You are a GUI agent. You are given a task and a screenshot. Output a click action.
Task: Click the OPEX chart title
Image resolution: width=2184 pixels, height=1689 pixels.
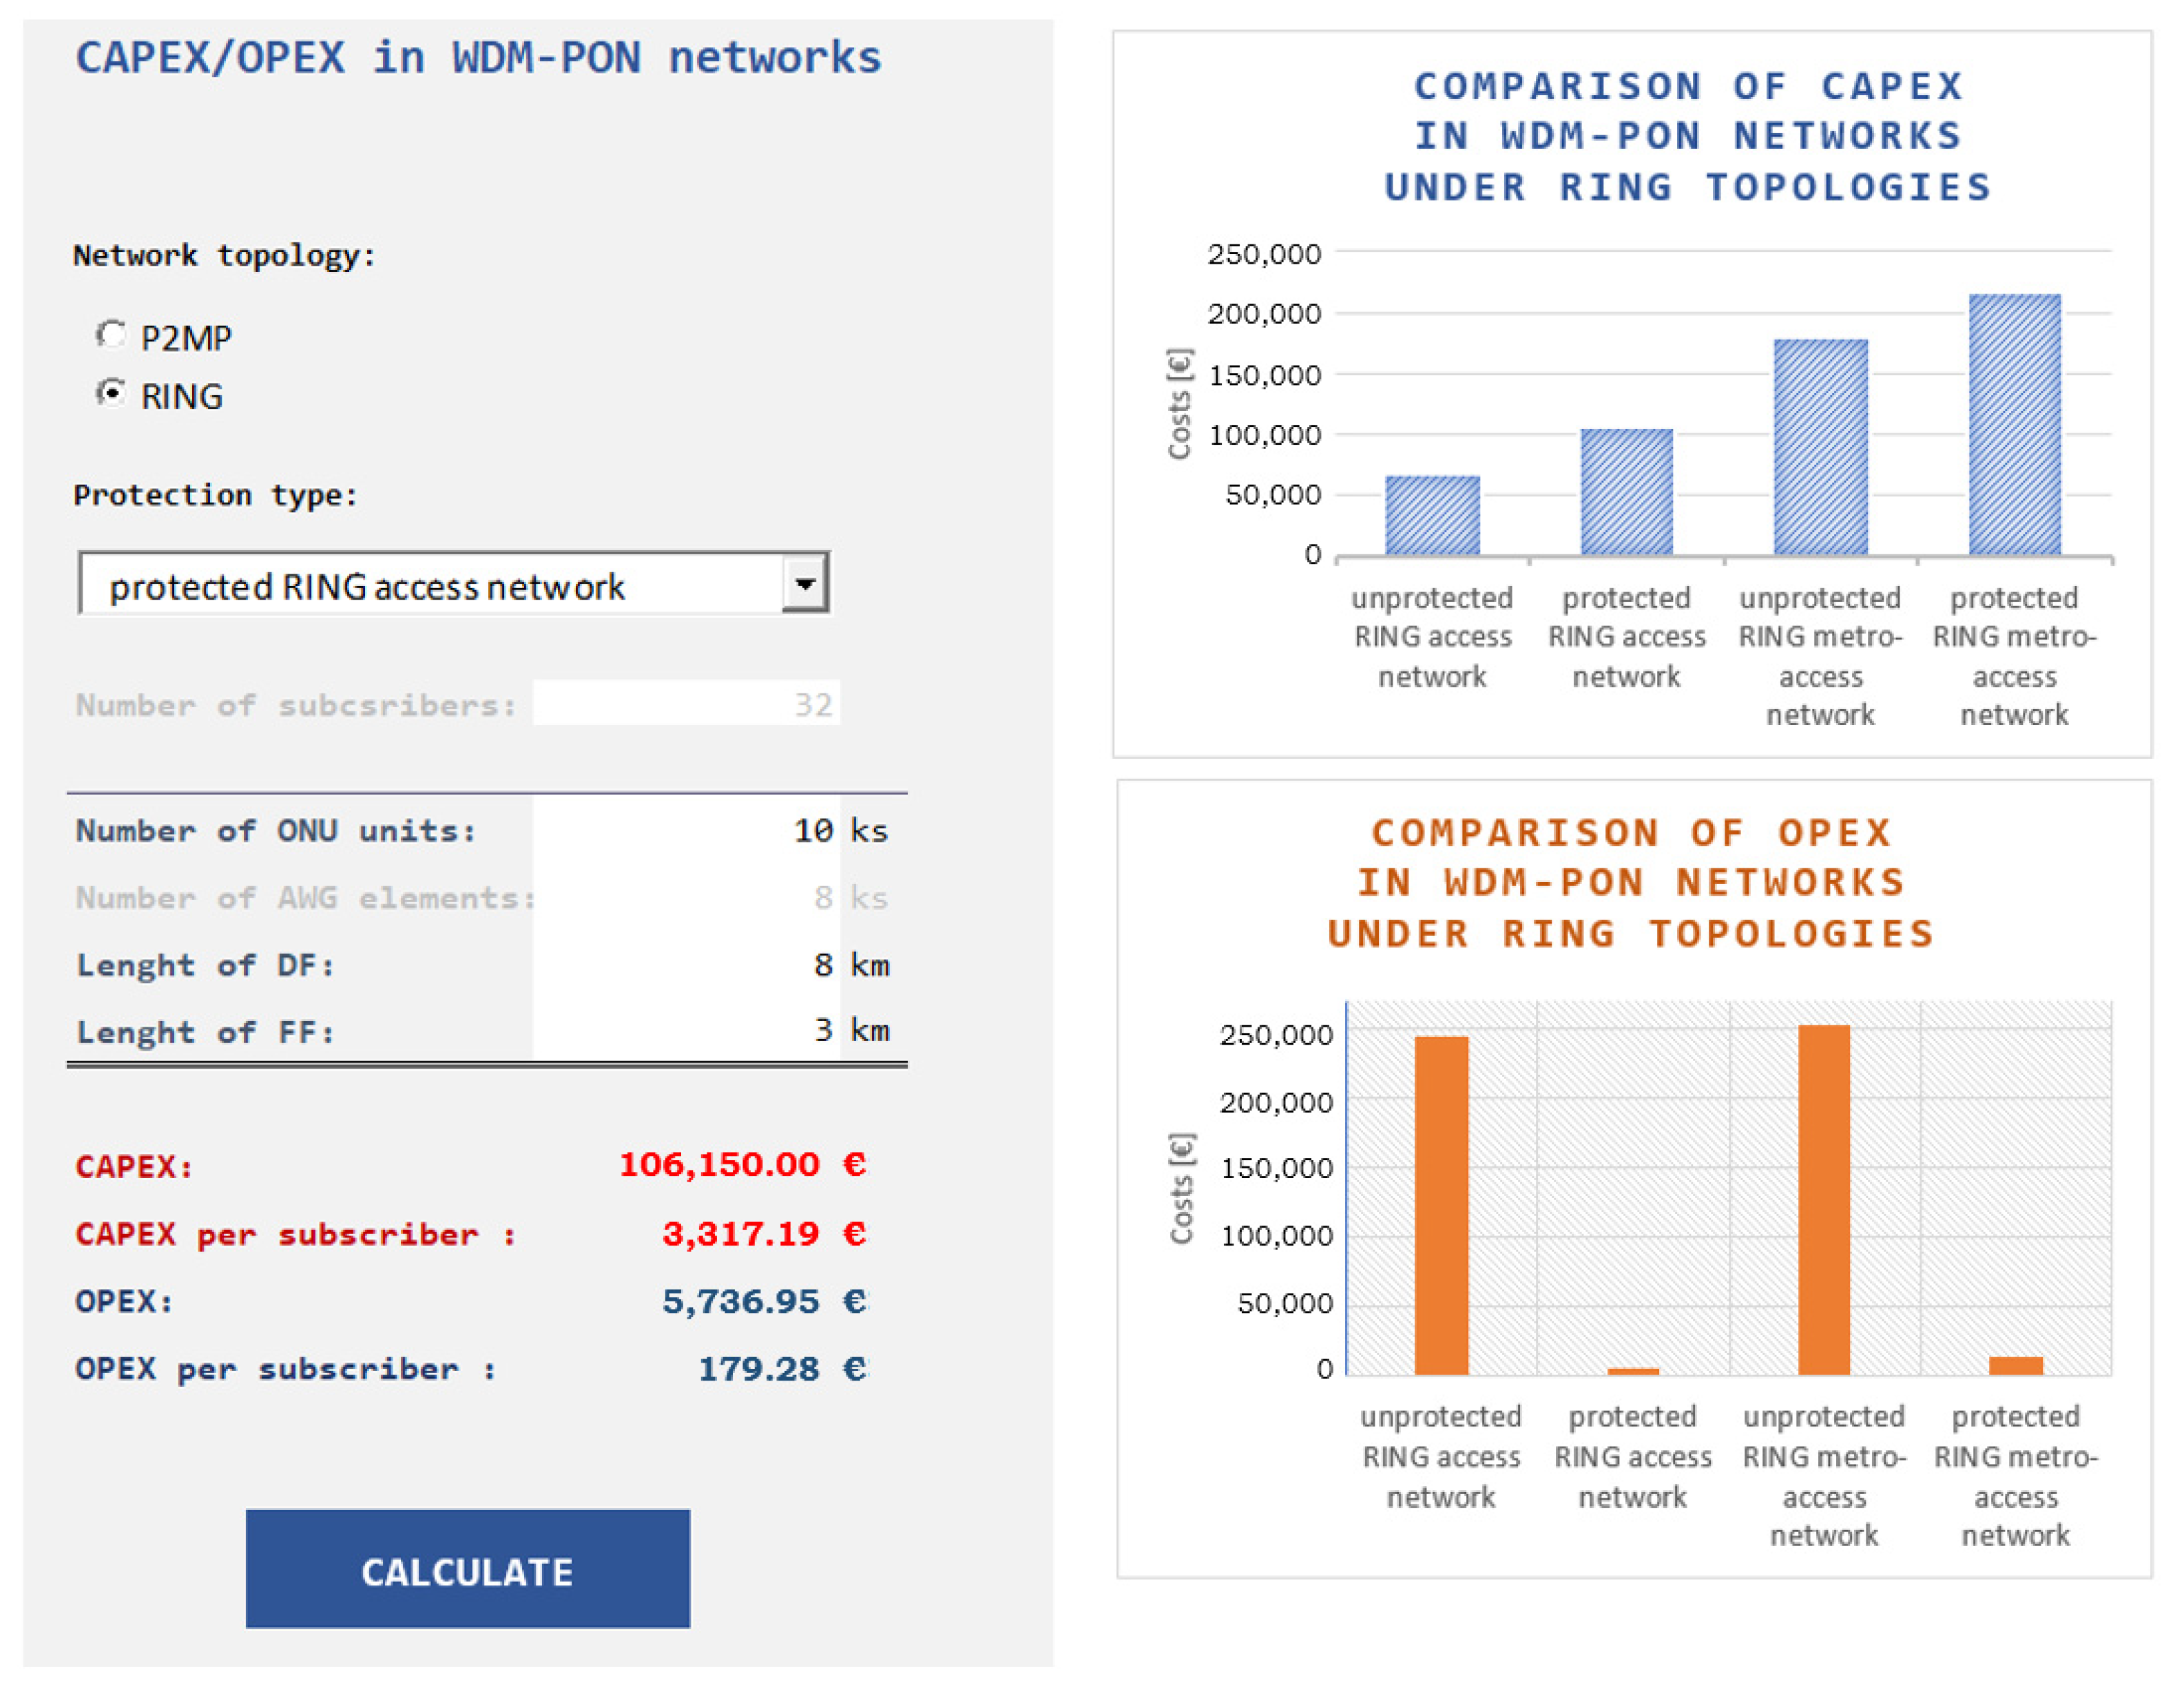tap(1631, 883)
